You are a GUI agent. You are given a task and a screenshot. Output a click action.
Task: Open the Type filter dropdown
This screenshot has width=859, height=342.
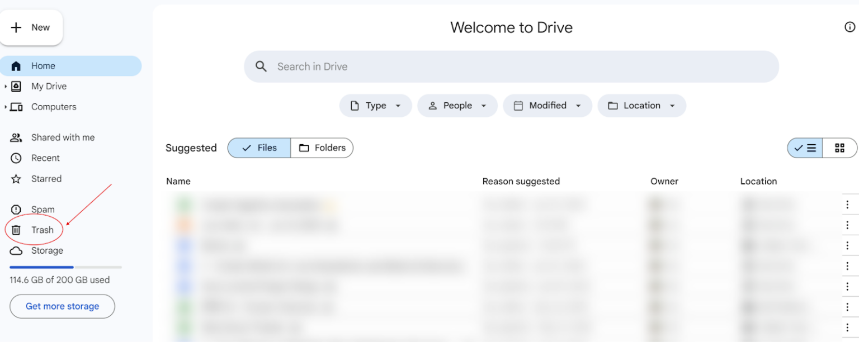[375, 105]
